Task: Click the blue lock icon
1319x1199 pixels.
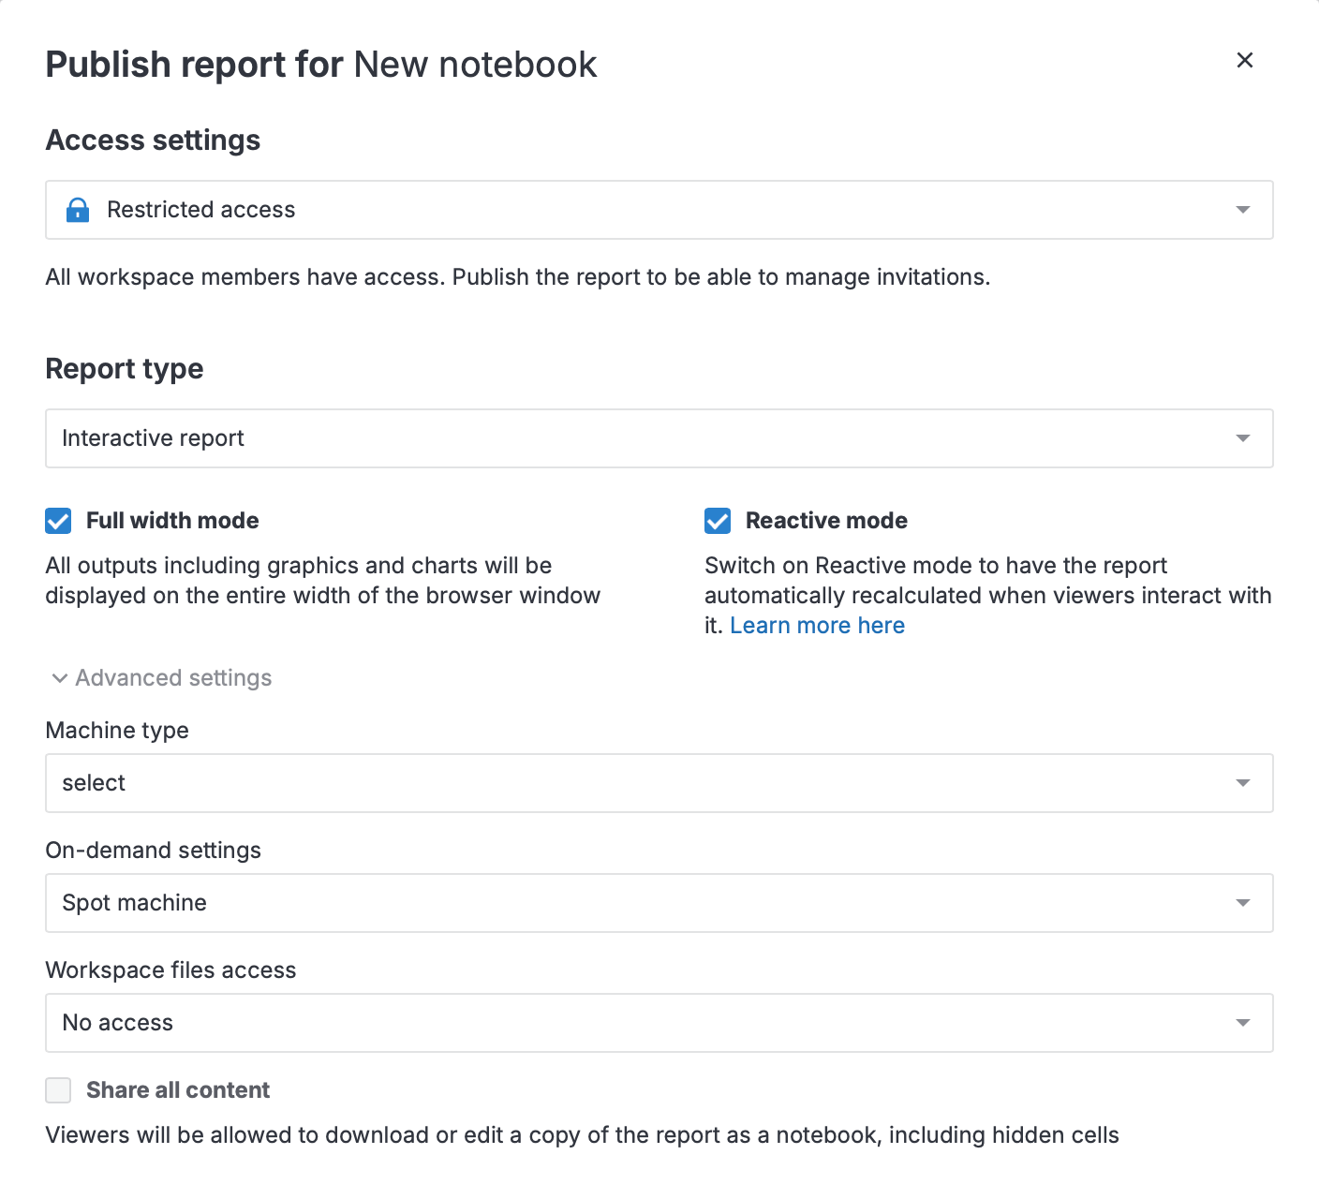Action: (x=78, y=210)
